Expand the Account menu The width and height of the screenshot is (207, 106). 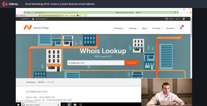(x=171, y=28)
